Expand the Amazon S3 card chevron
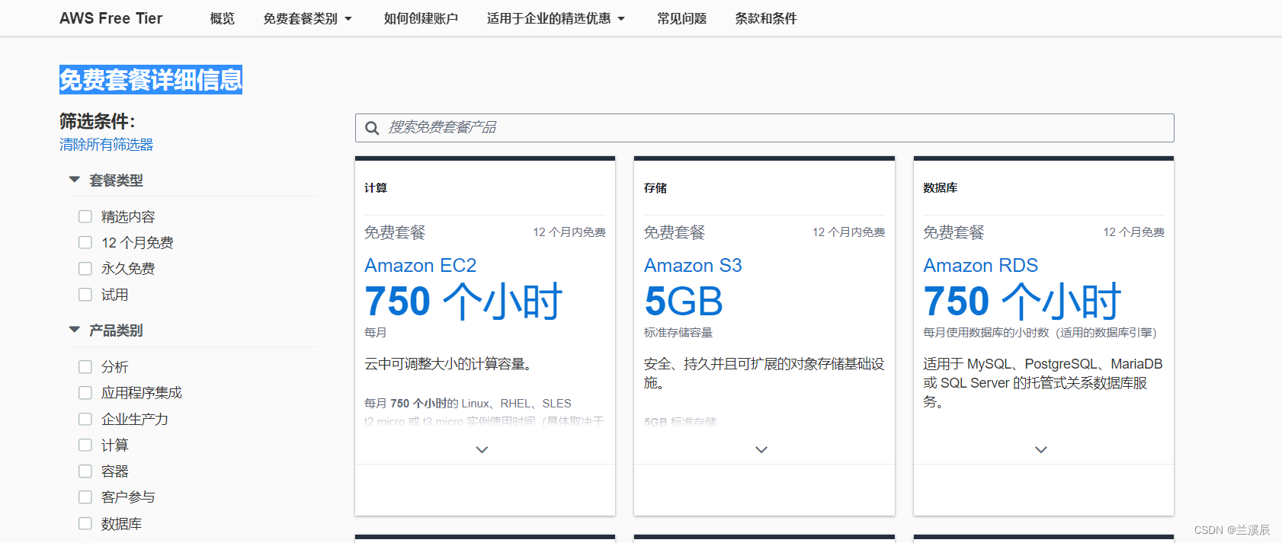Screen dimensions: 1282x543 (761, 450)
